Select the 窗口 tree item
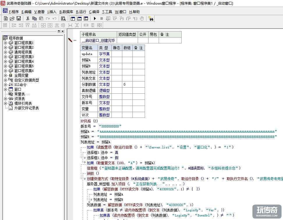This screenshot has height=220, width=283. click(18, 89)
